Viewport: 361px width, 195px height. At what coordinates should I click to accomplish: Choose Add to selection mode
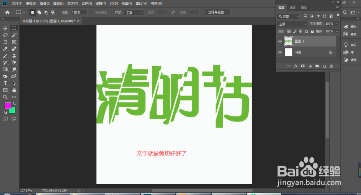39,12
